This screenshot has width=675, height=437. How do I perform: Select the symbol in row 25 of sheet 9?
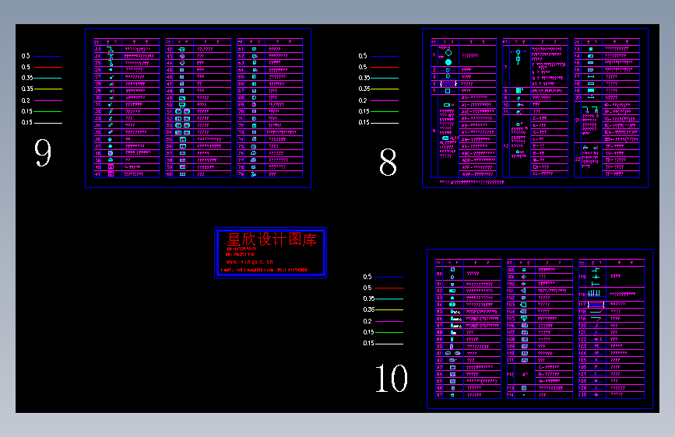click(x=111, y=63)
